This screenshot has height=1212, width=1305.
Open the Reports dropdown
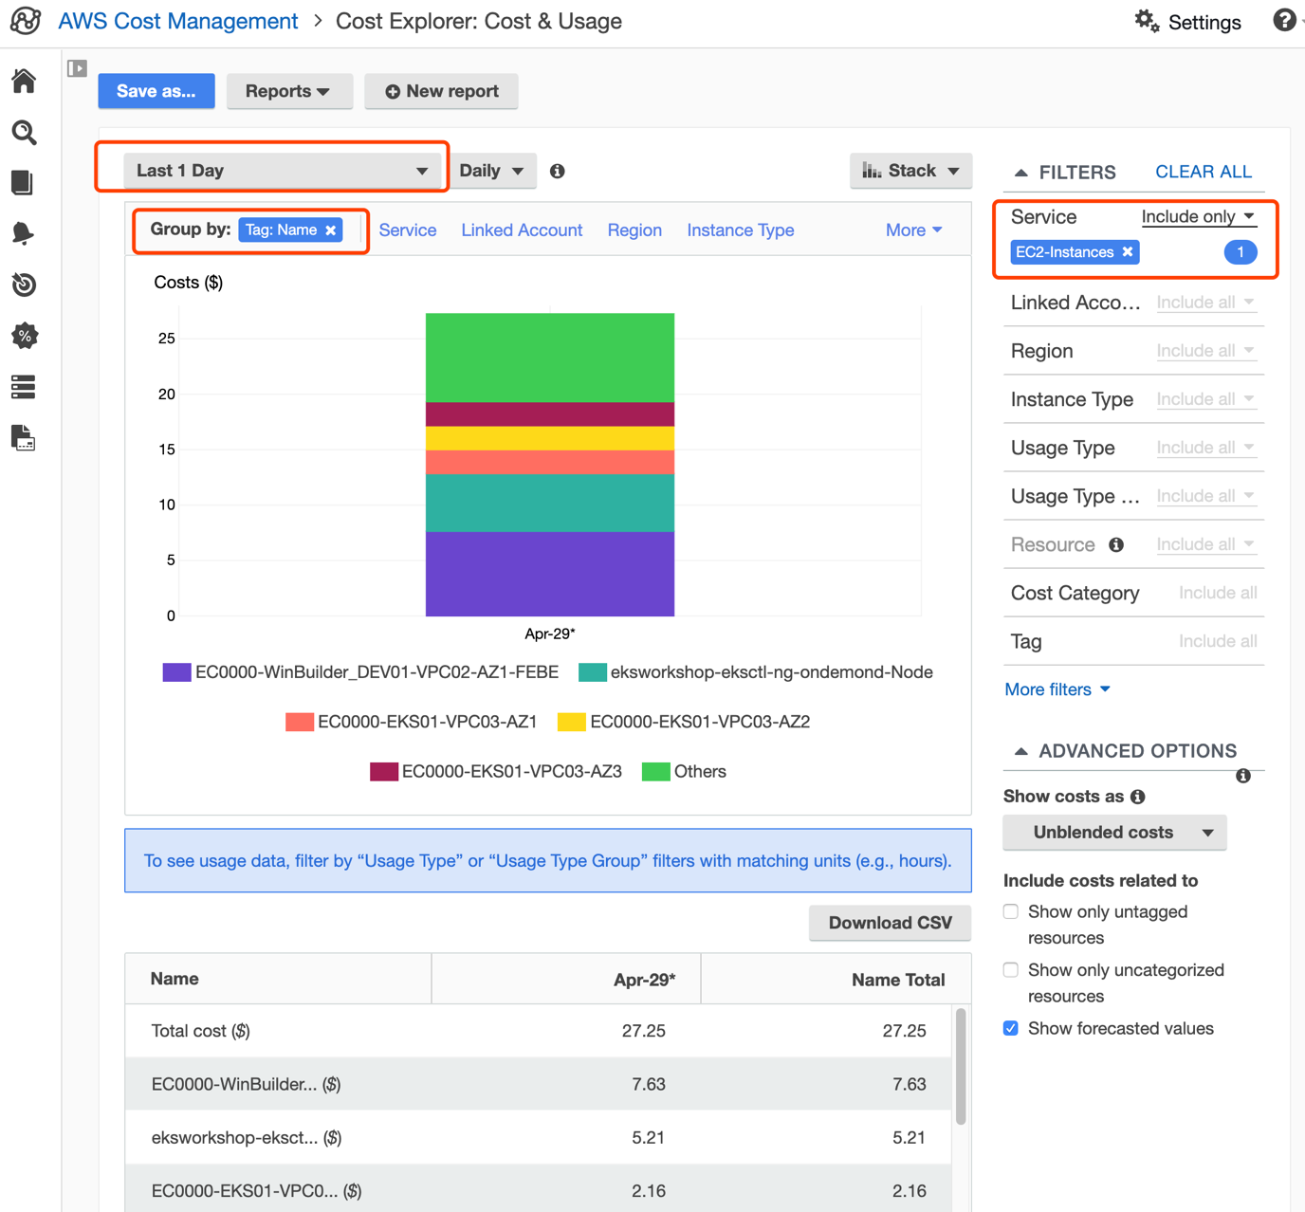[x=288, y=91]
